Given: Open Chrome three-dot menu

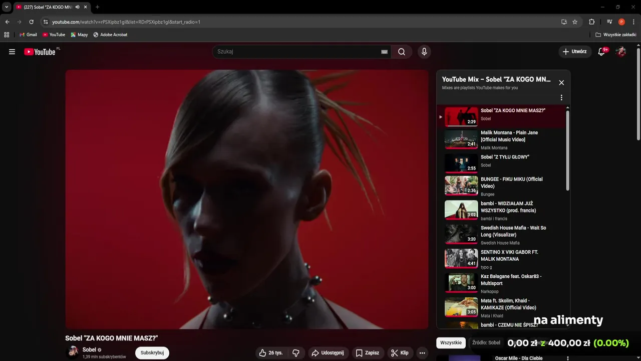Looking at the screenshot, I should tap(633, 22).
